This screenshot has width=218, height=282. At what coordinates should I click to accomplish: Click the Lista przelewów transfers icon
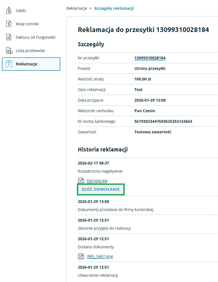9,51
